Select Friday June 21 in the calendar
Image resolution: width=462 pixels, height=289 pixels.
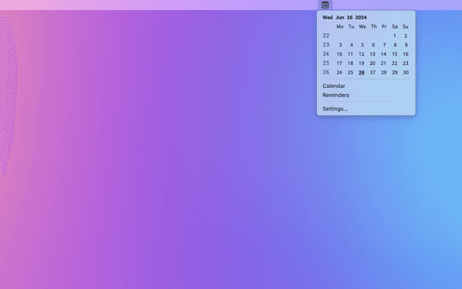384,63
